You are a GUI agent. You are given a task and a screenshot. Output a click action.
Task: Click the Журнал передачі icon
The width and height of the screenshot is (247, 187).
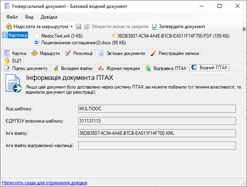tap(101, 68)
